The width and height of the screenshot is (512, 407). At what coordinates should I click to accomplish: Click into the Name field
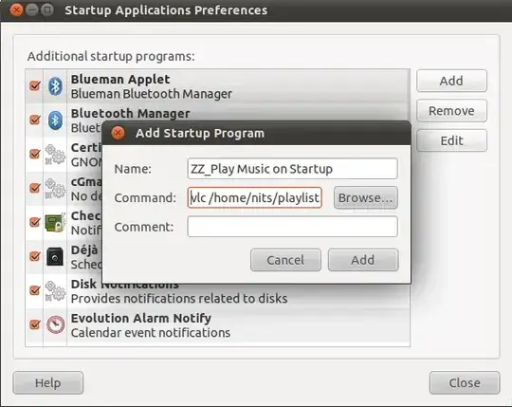pos(293,169)
